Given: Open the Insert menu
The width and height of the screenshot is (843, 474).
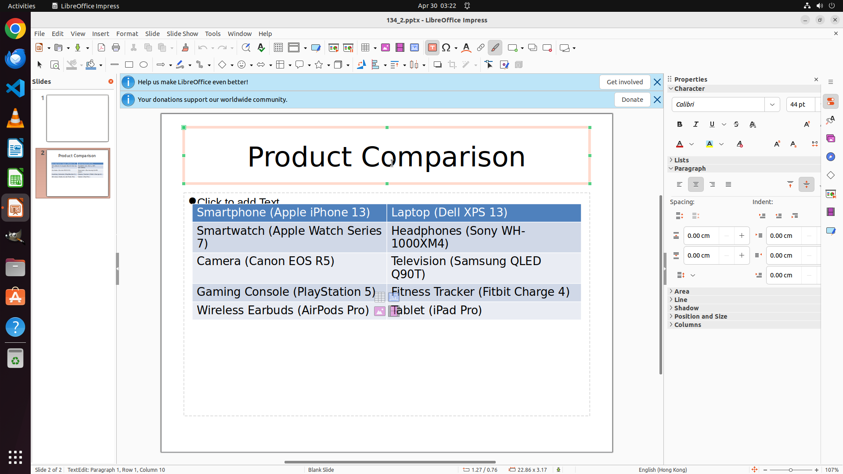Looking at the screenshot, I should (101, 34).
